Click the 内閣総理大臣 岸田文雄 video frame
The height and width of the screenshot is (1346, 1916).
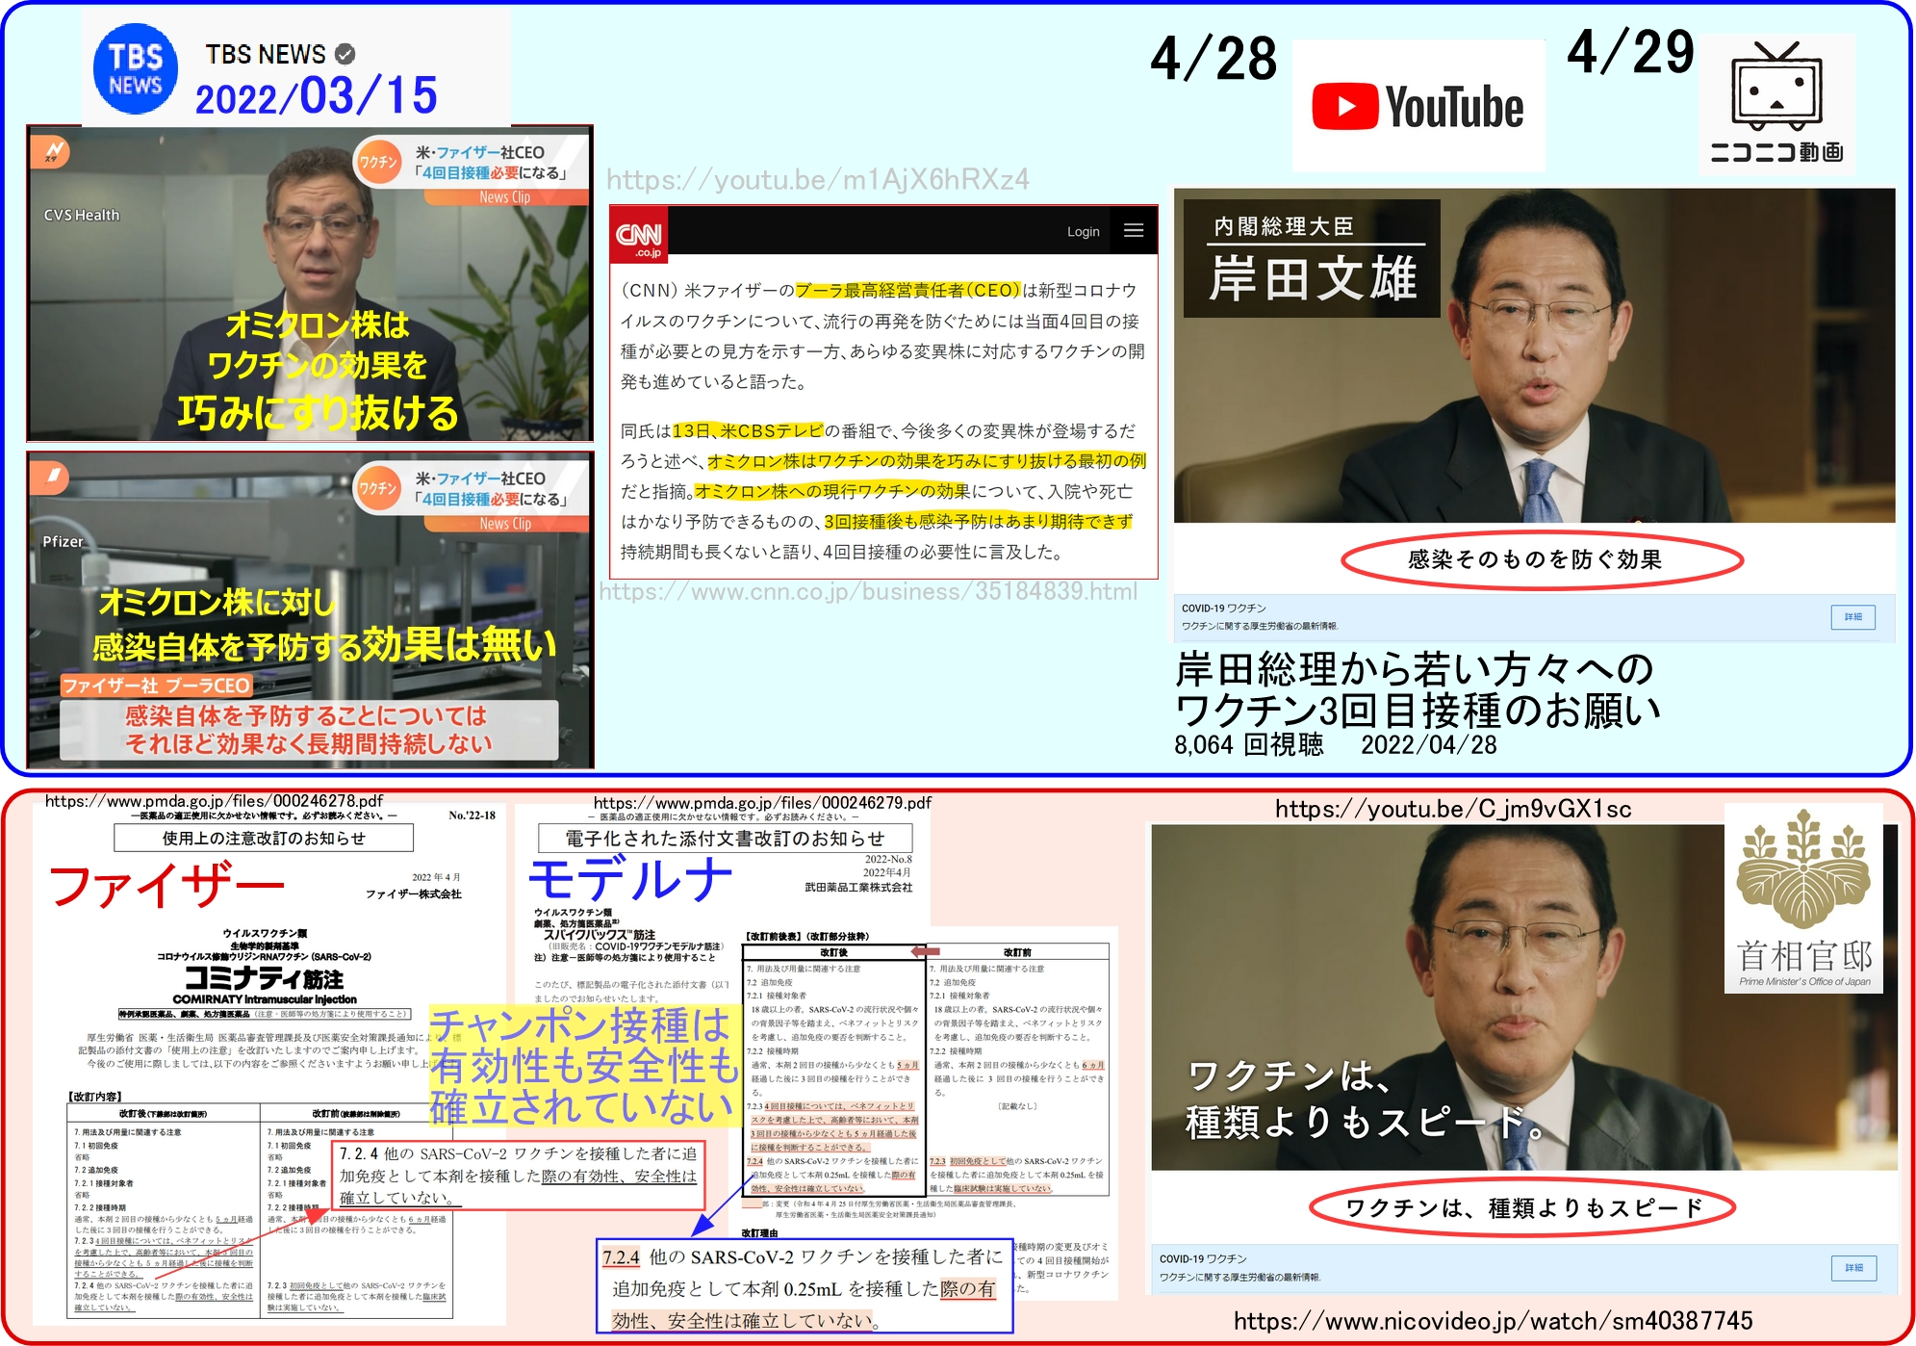click(1534, 355)
